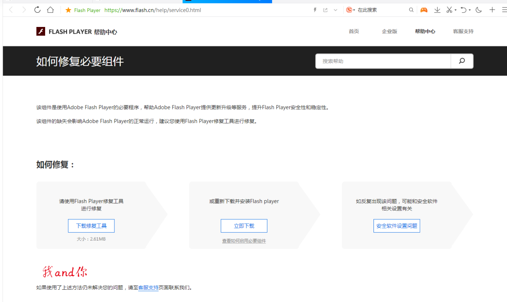Click the 搜索帮助 search field
Screen dimensions: 507x302
pos(383,61)
